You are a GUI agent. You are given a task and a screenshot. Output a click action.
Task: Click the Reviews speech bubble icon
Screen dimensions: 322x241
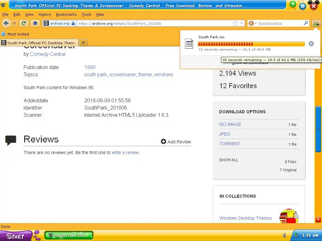tap(11, 141)
